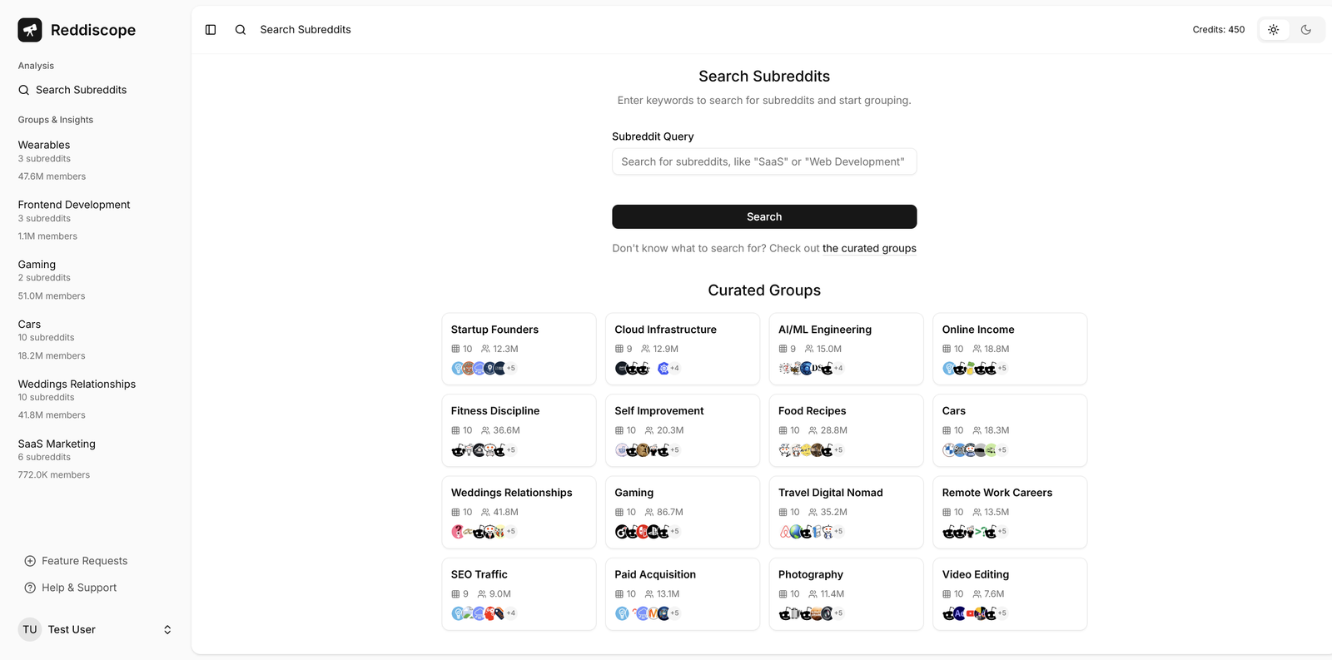This screenshot has width=1332, height=660.
Task: Click the magnifier icon in top bar
Action: (x=241, y=30)
